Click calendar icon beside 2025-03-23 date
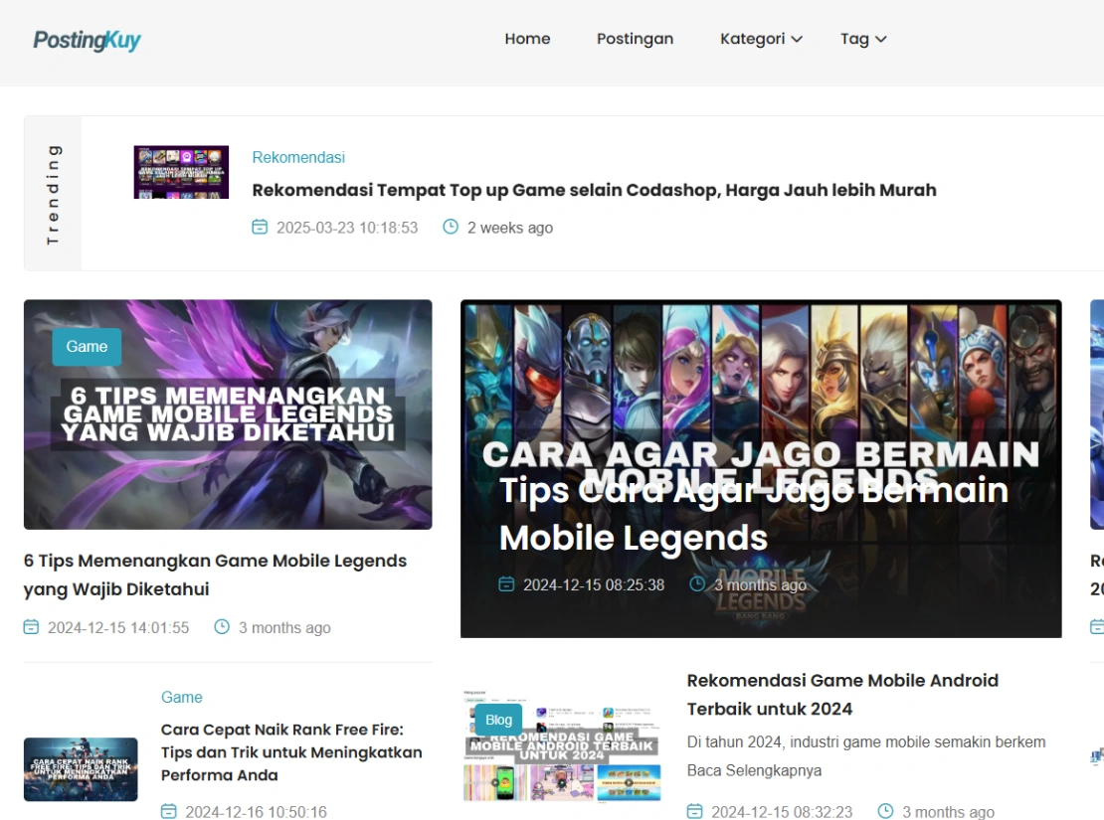This screenshot has height=820, width=1104. point(260,227)
